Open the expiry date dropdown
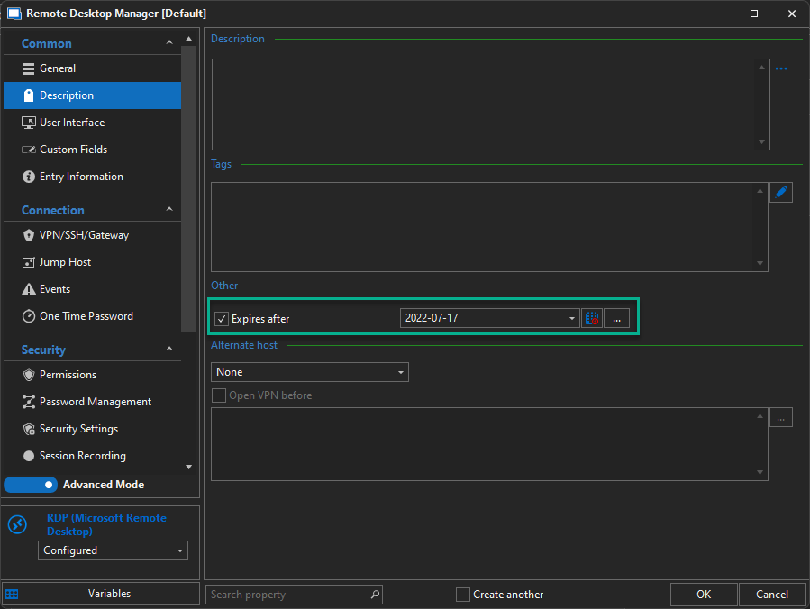 pyautogui.click(x=572, y=318)
